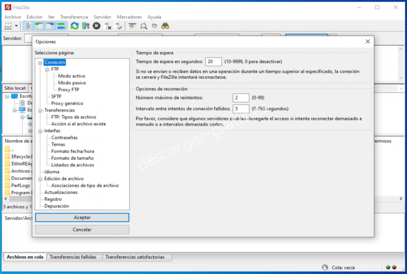Select Acción si el archivo existe

pos(78,124)
